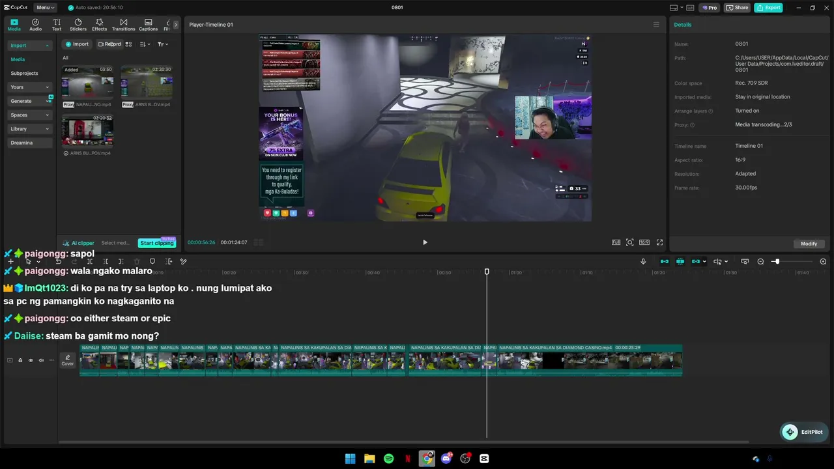
Task: Click the Share button
Action: 738,8
